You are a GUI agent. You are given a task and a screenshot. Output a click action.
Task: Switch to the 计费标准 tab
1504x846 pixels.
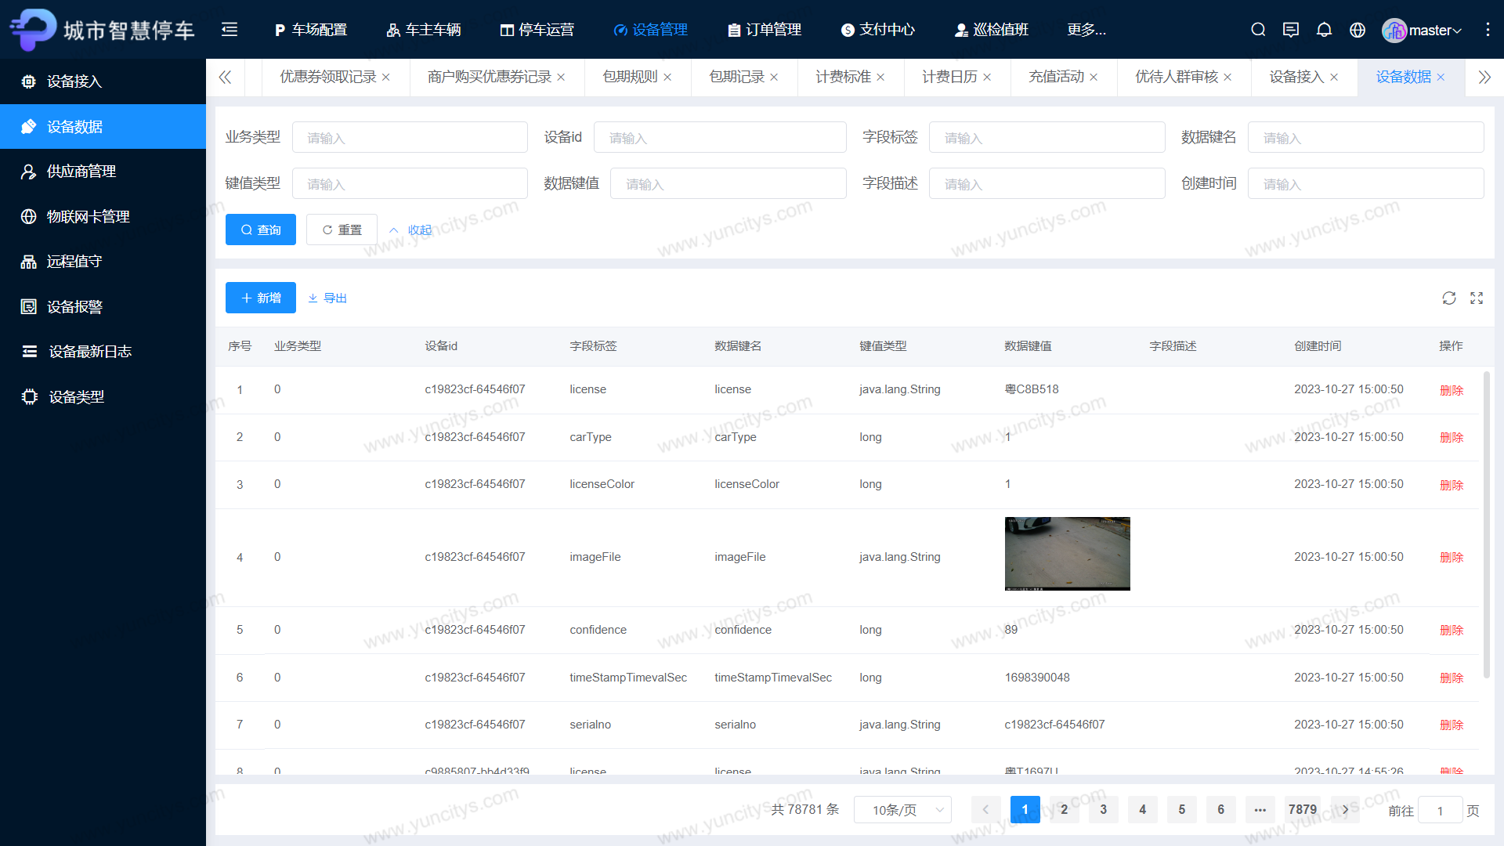click(843, 77)
